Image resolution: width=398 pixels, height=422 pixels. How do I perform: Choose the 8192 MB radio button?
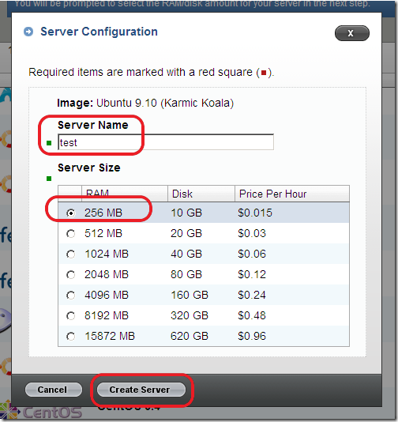71,315
